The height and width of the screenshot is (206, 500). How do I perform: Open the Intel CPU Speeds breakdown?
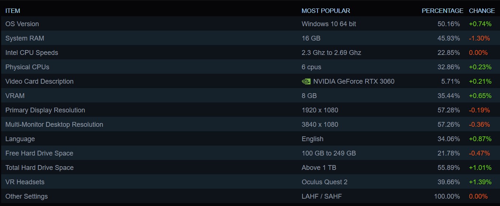click(250, 52)
